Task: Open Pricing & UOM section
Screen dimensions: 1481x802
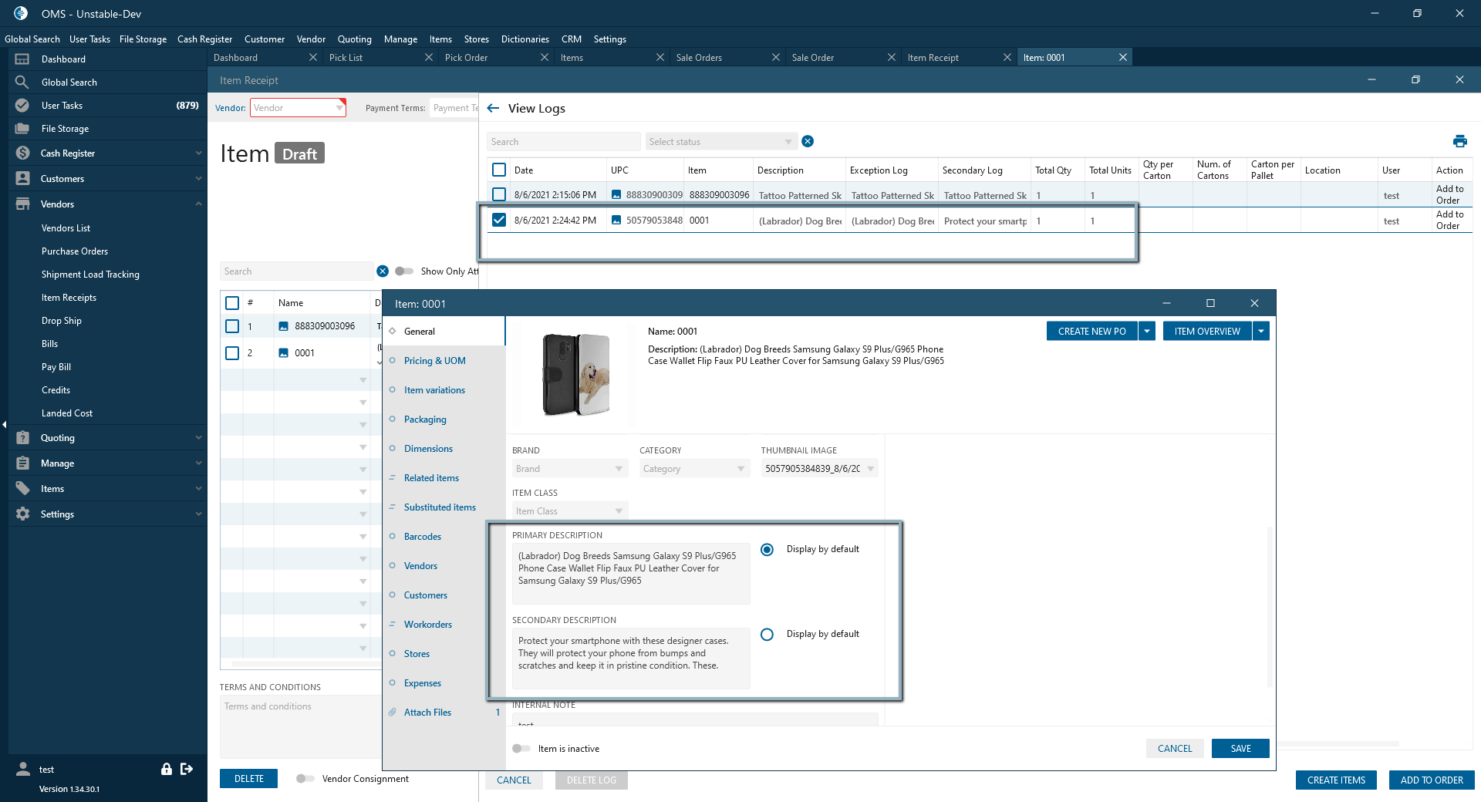Action: [x=434, y=361]
